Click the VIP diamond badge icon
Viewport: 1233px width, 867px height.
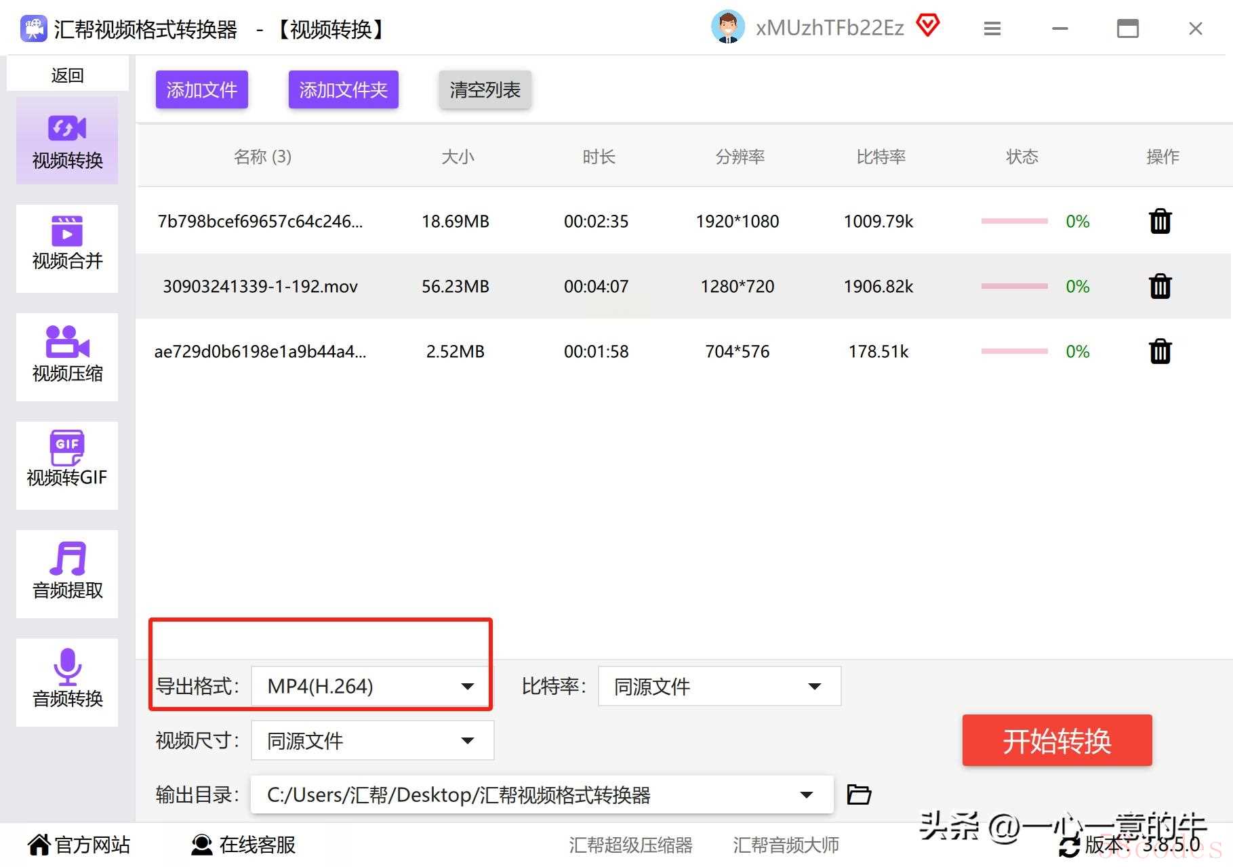click(928, 26)
